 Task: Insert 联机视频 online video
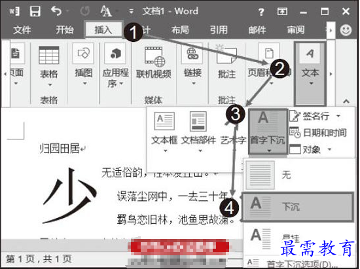tap(153, 62)
